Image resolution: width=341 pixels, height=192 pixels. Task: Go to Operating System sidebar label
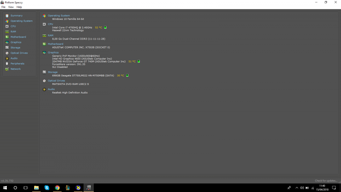click(21, 21)
